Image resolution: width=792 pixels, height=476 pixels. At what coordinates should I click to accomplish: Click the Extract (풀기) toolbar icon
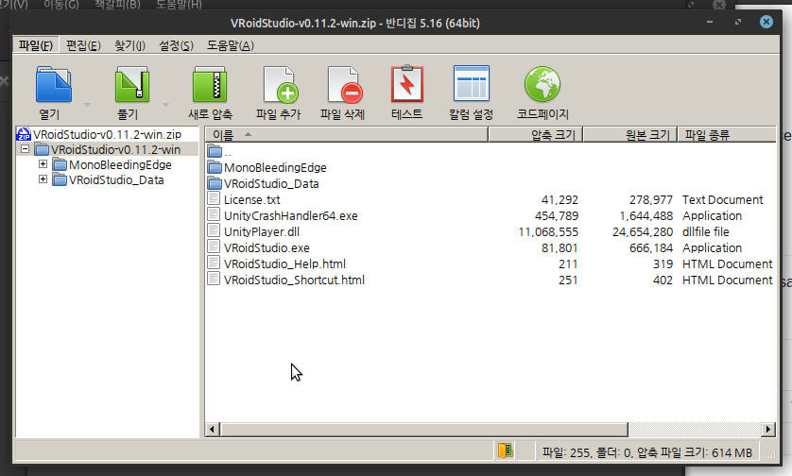coord(131,84)
